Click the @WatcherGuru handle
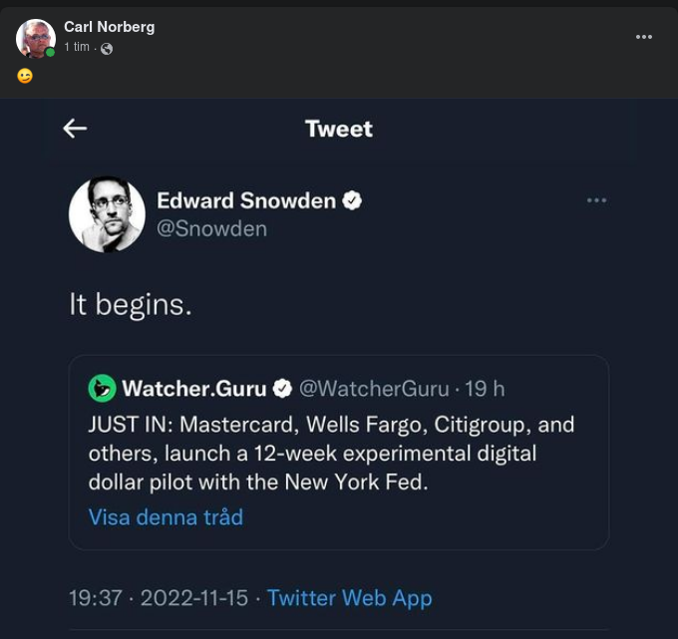The image size is (678, 639). [374, 388]
